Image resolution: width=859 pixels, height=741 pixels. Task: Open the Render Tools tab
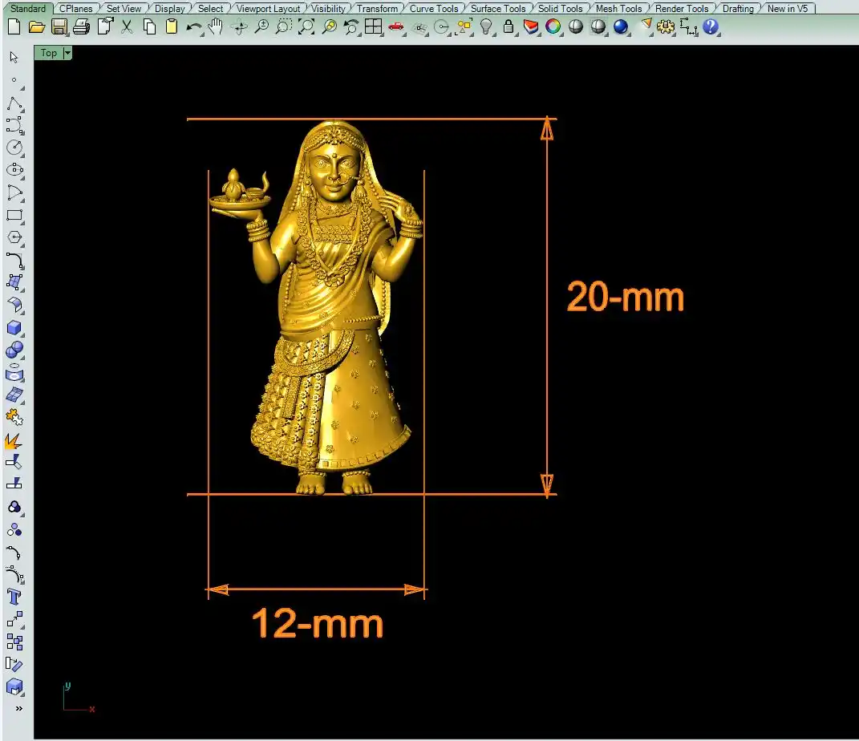(x=681, y=9)
